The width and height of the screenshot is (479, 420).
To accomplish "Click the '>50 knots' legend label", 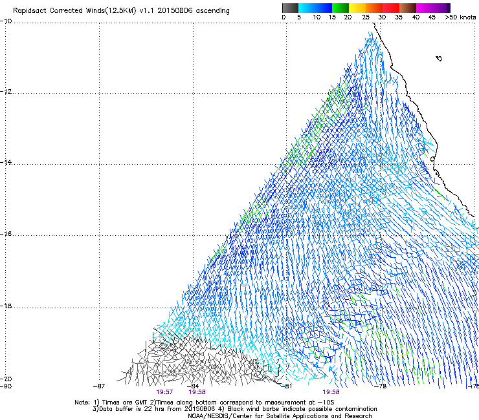I will tap(460, 17).
